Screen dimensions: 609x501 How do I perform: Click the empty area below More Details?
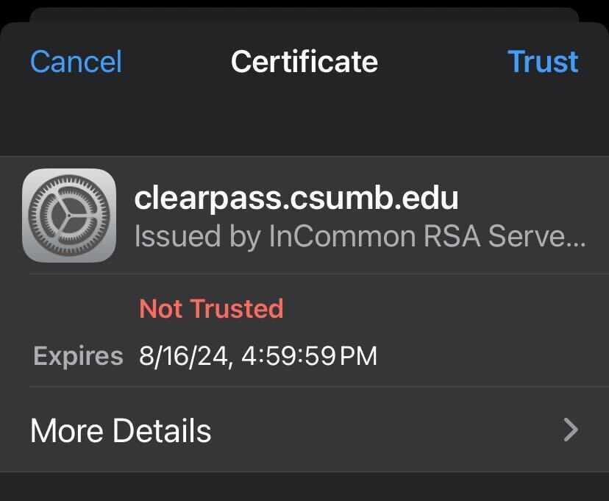[304, 486]
